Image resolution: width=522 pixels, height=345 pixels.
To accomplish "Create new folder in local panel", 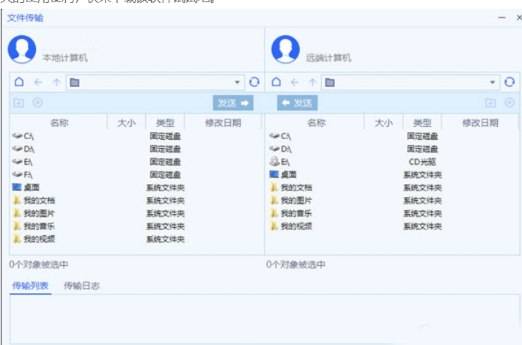I will click(19, 103).
